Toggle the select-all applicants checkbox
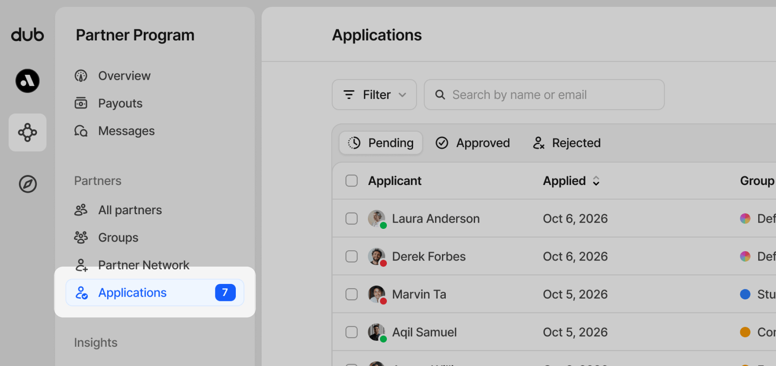The image size is (776, 366). coord(351,181)
